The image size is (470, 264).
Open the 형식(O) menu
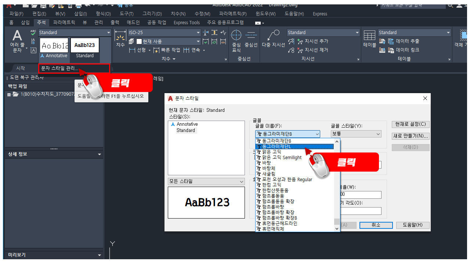pyautogui.click(x=103, y=14)
